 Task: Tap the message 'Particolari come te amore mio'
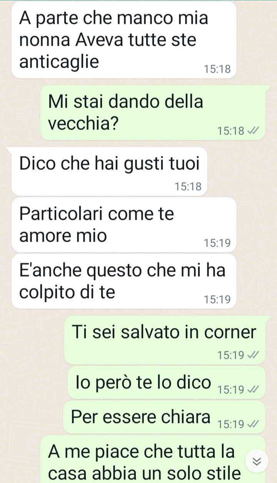(124, 225)
